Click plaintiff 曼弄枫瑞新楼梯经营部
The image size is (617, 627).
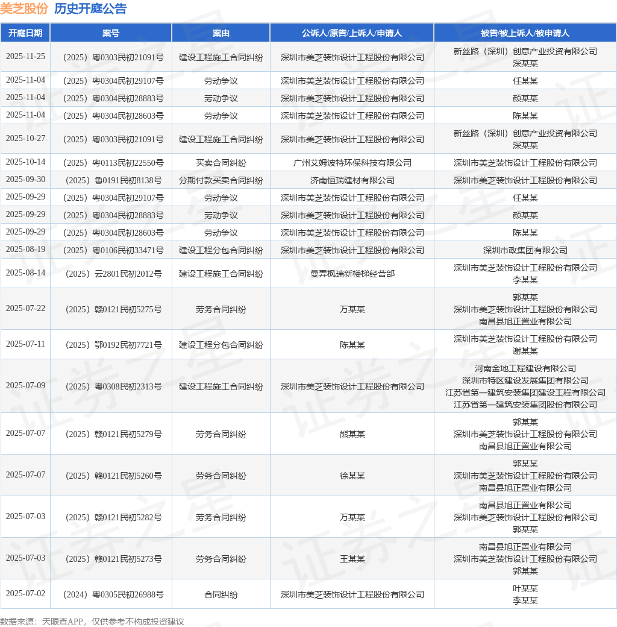tap(352, 274)
